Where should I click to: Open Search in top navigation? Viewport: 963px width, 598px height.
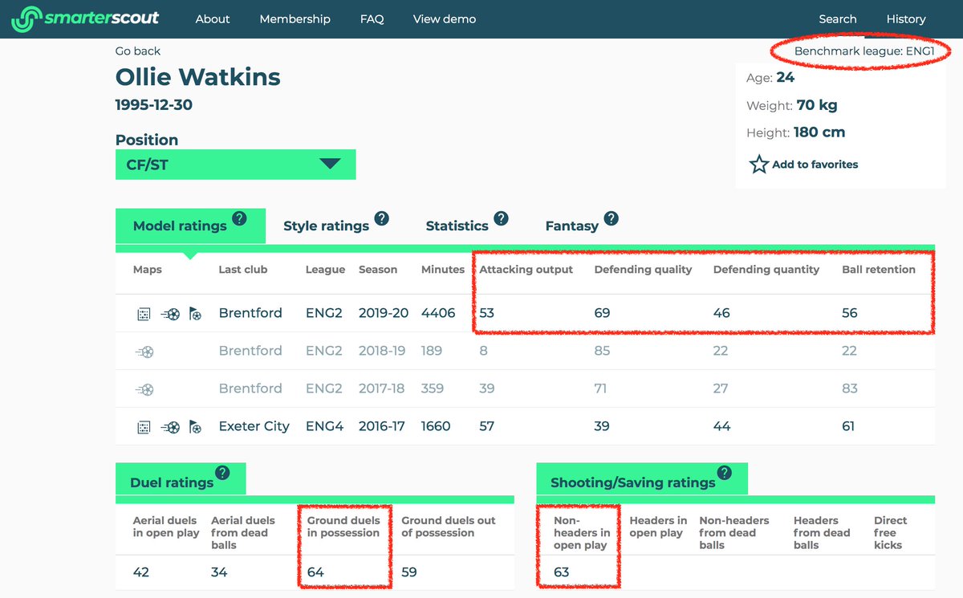pos(838,19)
